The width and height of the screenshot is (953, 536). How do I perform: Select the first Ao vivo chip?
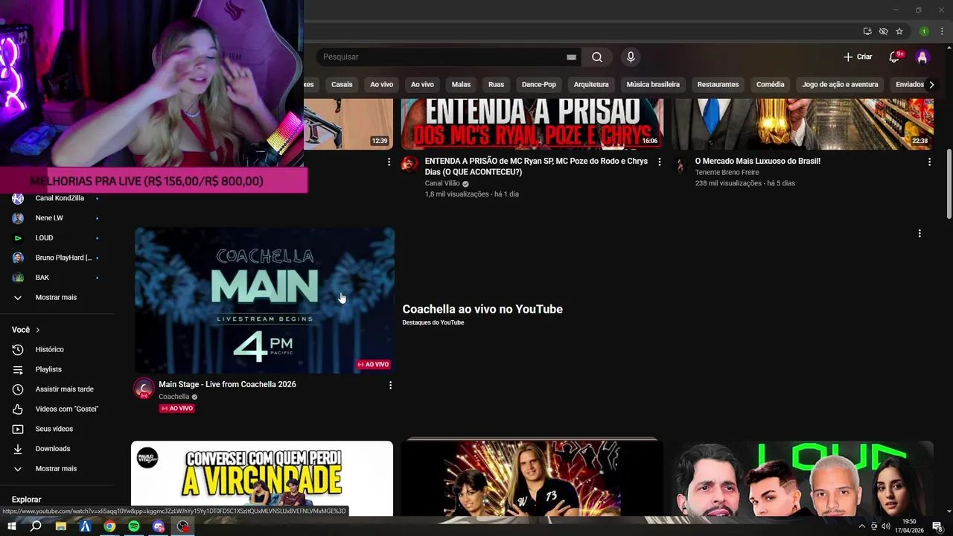(x=382, y=85)
